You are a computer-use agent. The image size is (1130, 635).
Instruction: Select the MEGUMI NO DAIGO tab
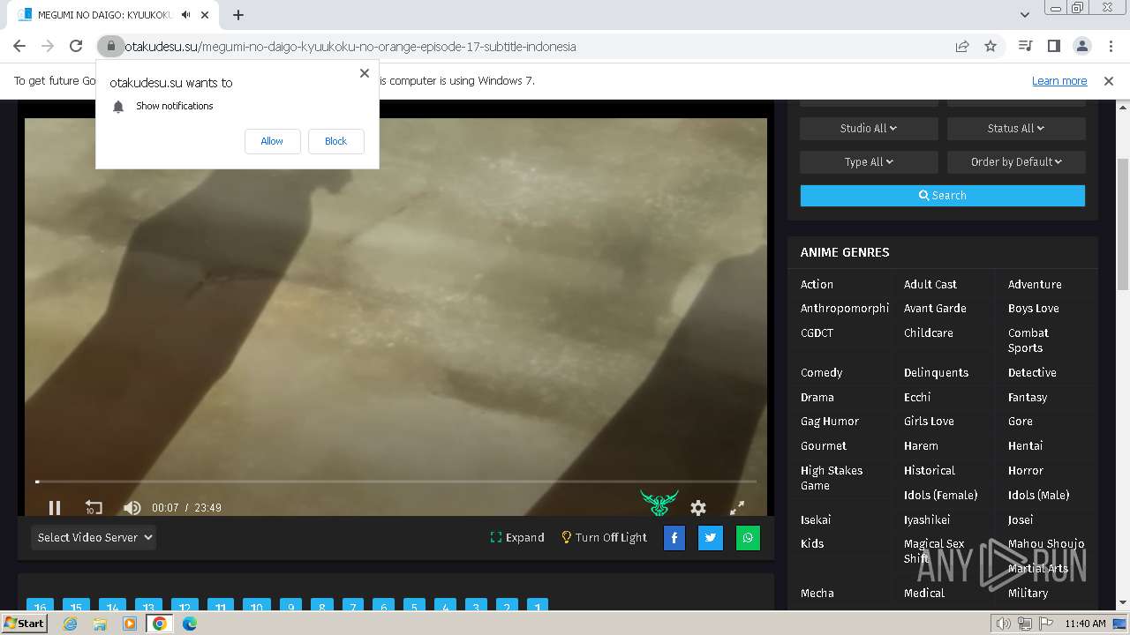(111, 15)
